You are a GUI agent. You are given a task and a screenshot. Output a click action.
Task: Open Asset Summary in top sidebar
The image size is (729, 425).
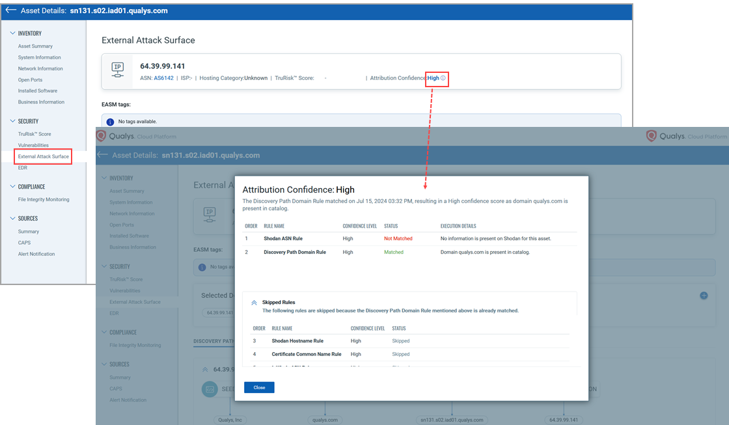35,46
